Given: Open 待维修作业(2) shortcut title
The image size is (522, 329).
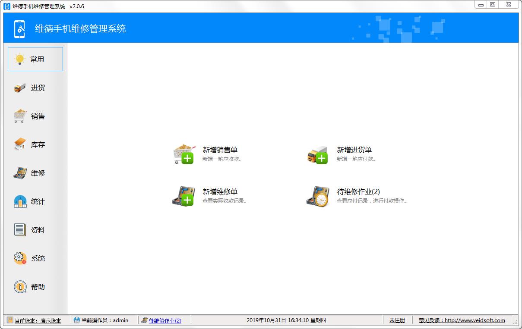Looking at the screenshot, I should 358,192.
